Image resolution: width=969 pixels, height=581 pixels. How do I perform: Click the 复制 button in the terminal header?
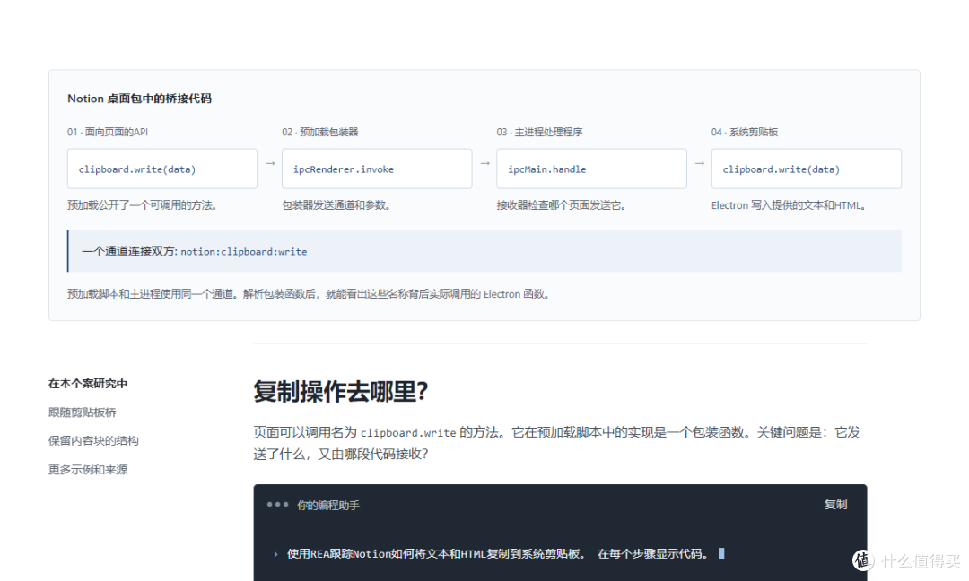tap(835, 505)
